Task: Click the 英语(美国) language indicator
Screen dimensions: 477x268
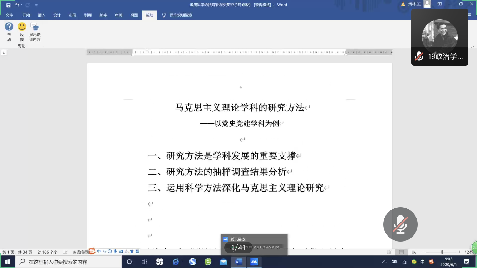Action: [80, 252]
